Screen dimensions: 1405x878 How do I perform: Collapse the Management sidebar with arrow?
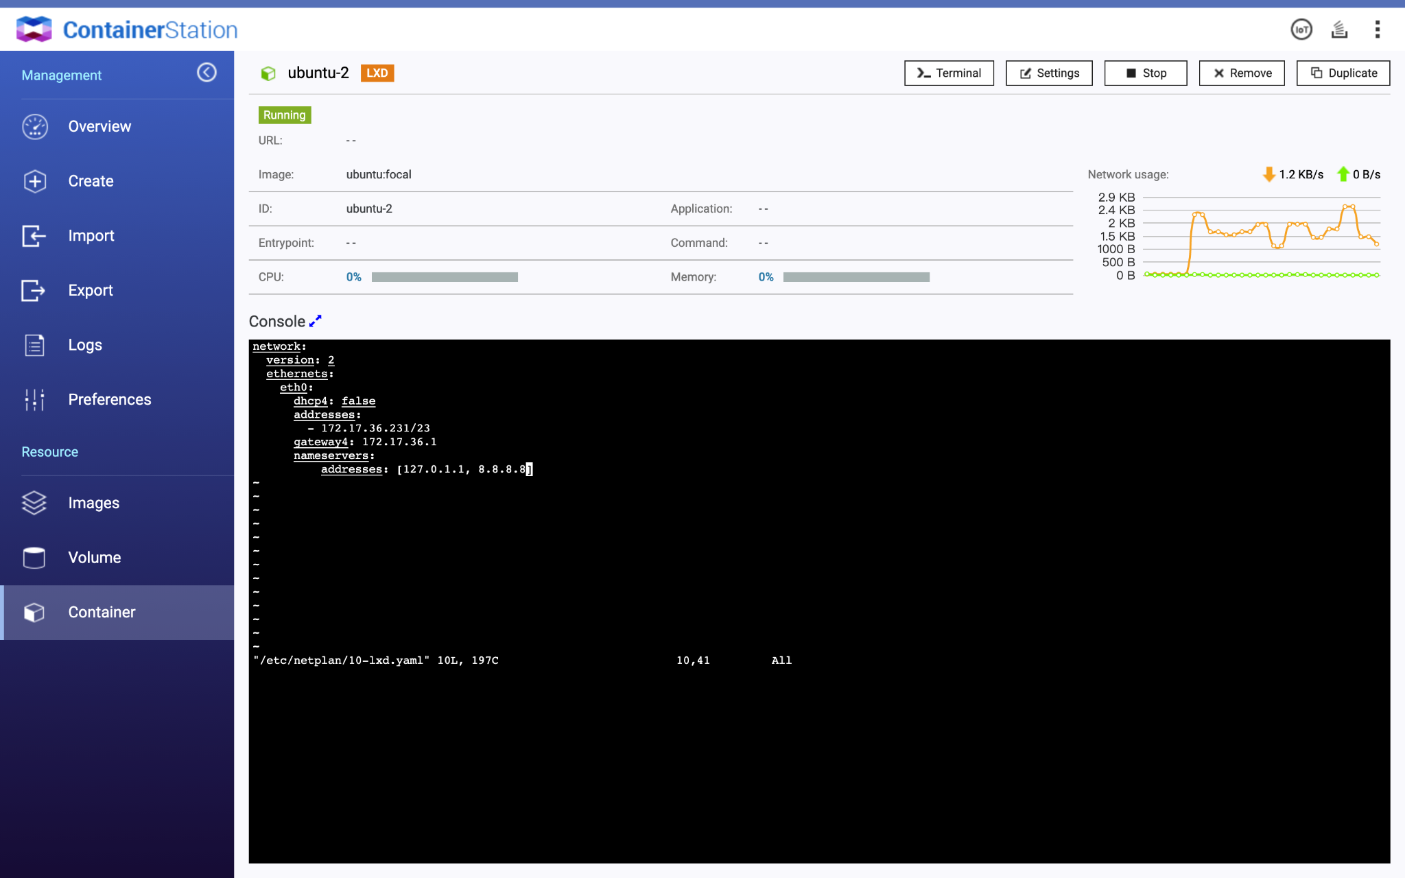tap(206, 73)
